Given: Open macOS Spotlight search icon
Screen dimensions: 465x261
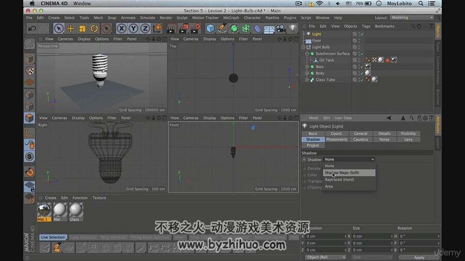Looking at the screenshot, I should click(x=421, y=4).
